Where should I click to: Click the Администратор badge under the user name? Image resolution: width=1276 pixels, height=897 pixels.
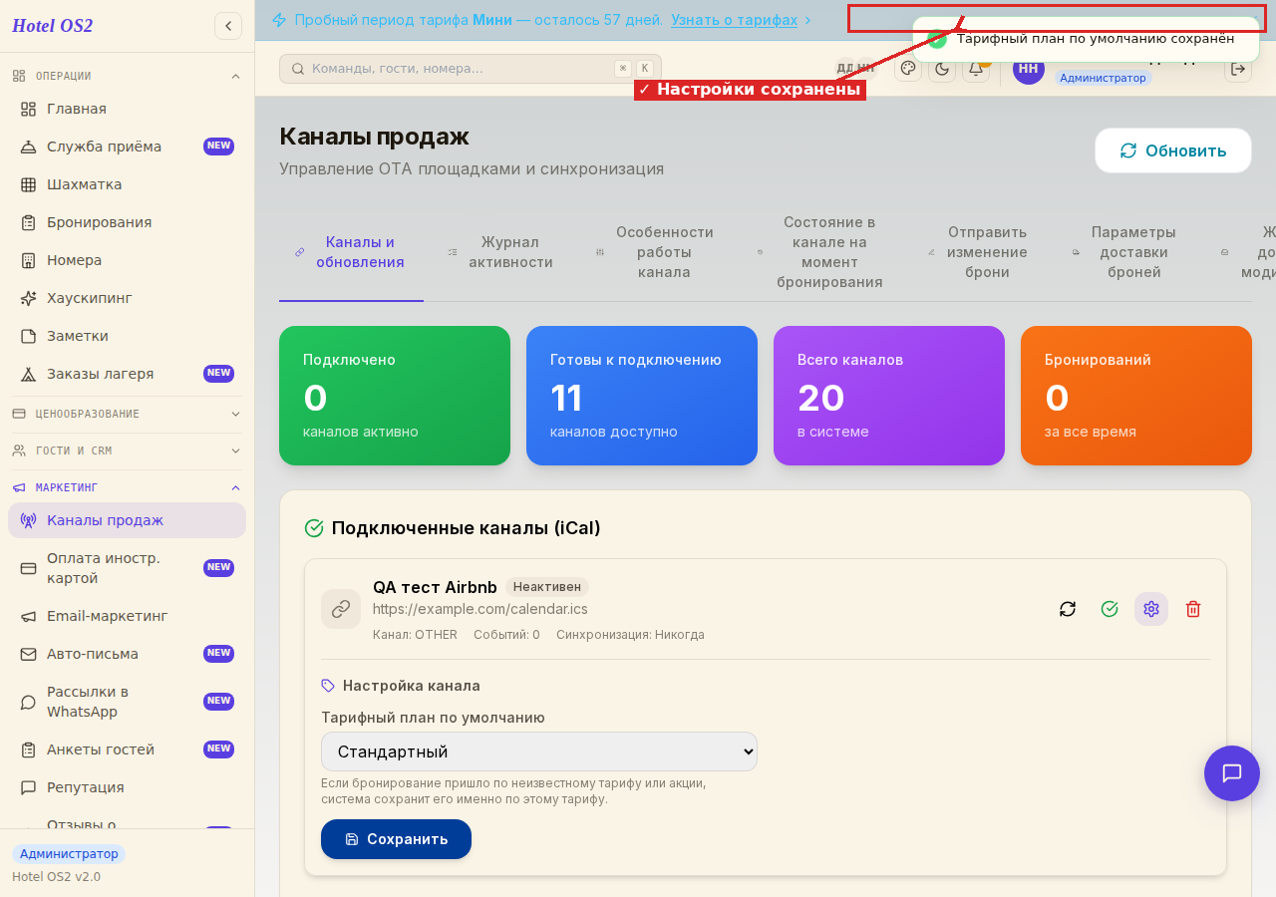coord(1103,78)
